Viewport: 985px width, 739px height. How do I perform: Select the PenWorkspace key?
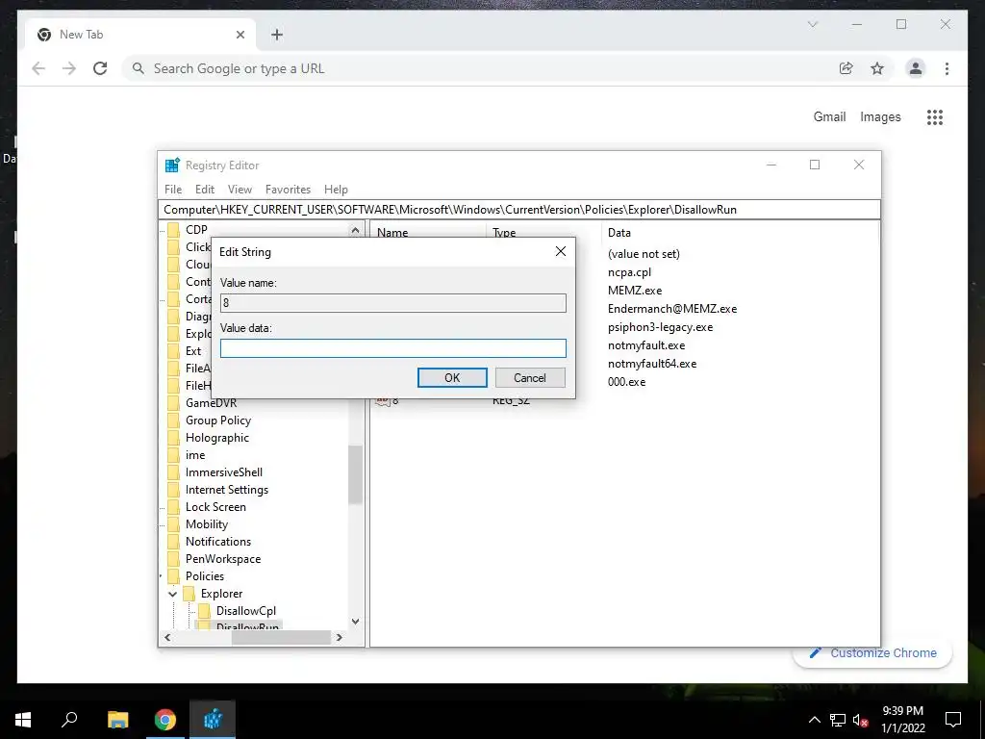(x=223, y=559)
